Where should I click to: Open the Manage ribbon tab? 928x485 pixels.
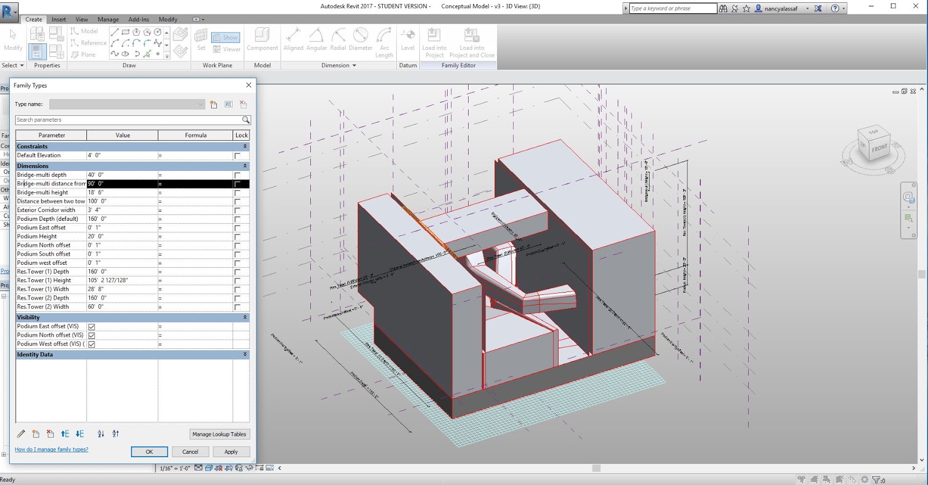click(108, 20)
